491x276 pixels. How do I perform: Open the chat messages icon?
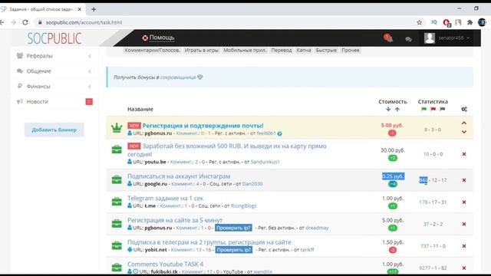408,39
